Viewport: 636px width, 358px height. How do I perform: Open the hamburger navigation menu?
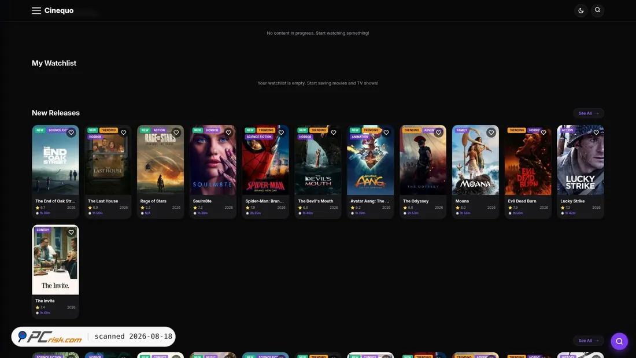[x=36, y=10]
